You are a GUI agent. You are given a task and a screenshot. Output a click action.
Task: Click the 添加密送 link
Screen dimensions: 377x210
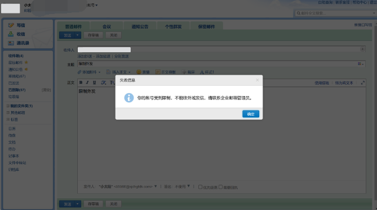tap(103, 56)
